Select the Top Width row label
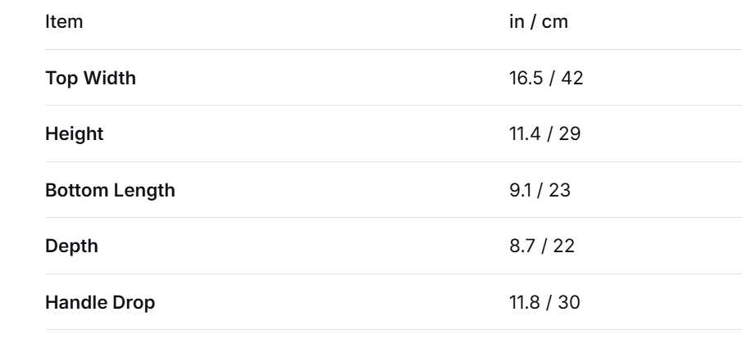742x348 pixels. click(90, 78)
